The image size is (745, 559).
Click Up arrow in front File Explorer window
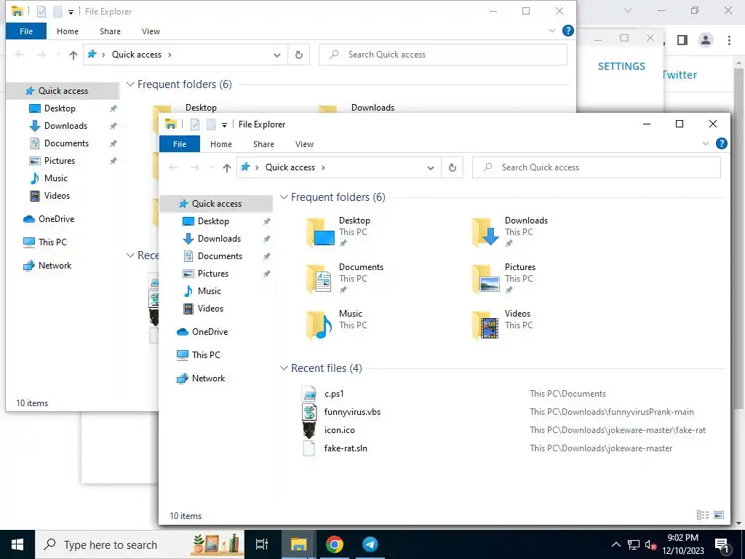click(227, 167)
